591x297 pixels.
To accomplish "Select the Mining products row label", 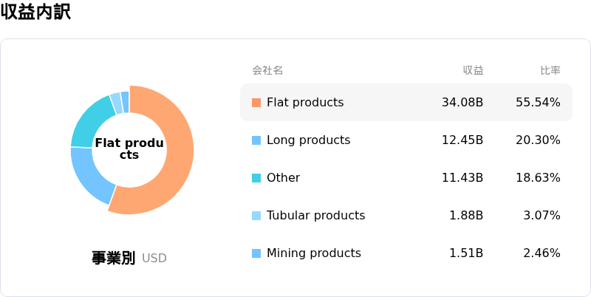I will 313,253.
